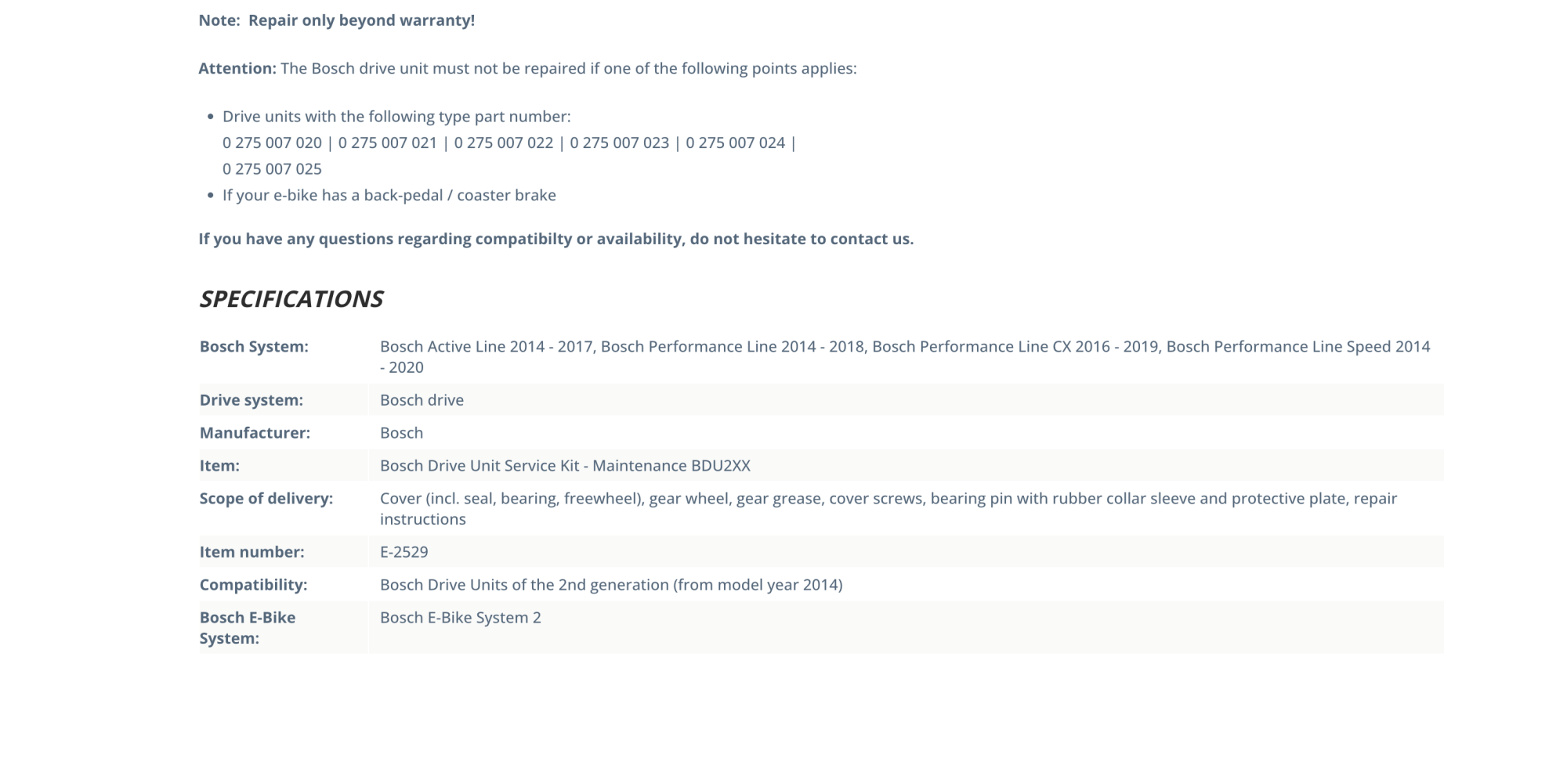Click the "Drive units with the following type part number" bullet

click(x=396, y=117)
